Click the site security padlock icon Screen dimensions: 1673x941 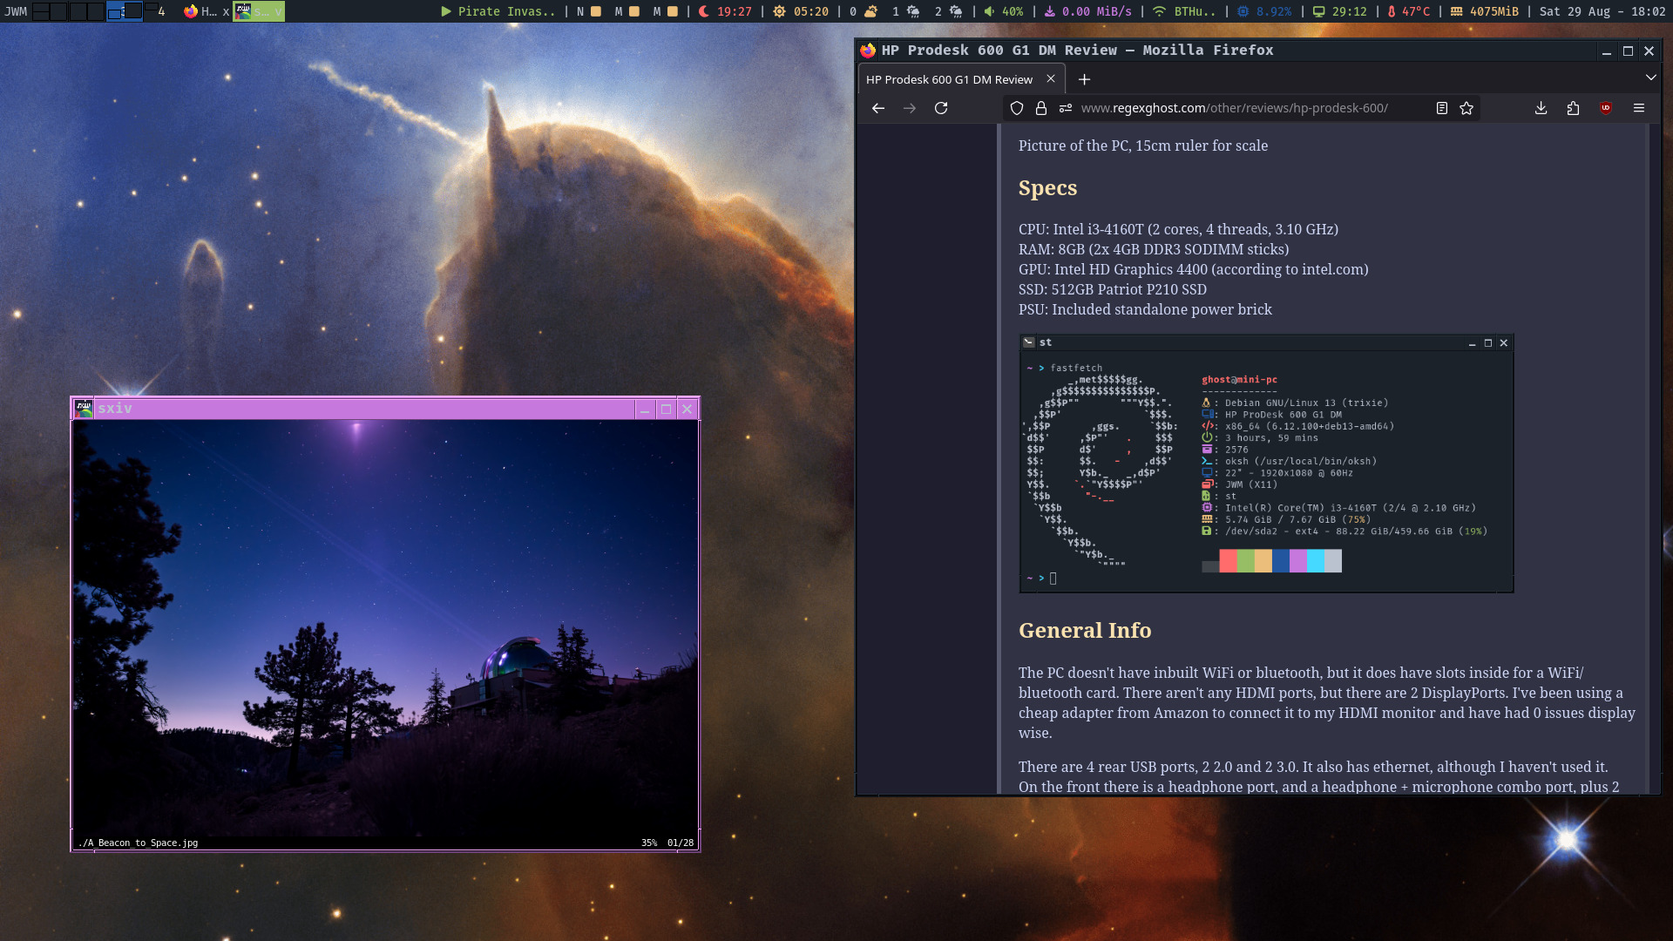[x=1041, y=108]
